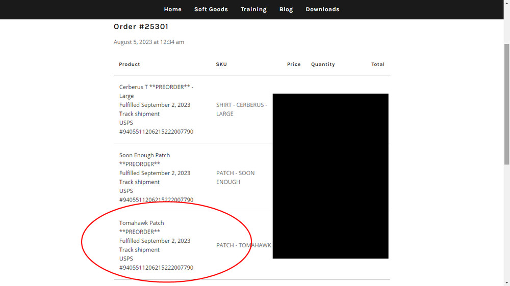Click the SKU column header
This screenshot has height=286, width=510.
click(x=221, y=65)
